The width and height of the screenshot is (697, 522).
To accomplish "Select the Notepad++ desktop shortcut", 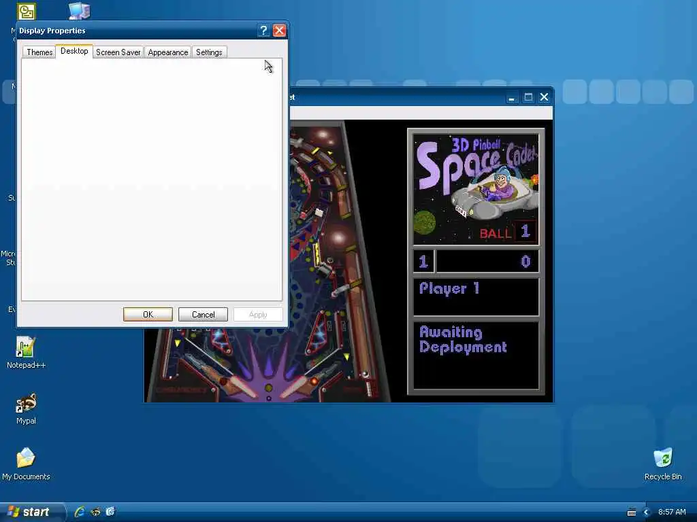I will click(26, 353).
